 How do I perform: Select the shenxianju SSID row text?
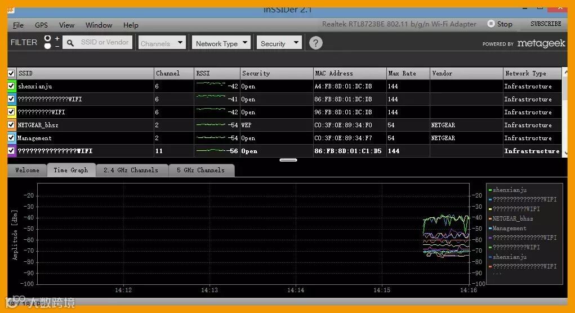(x=35, y=87)
